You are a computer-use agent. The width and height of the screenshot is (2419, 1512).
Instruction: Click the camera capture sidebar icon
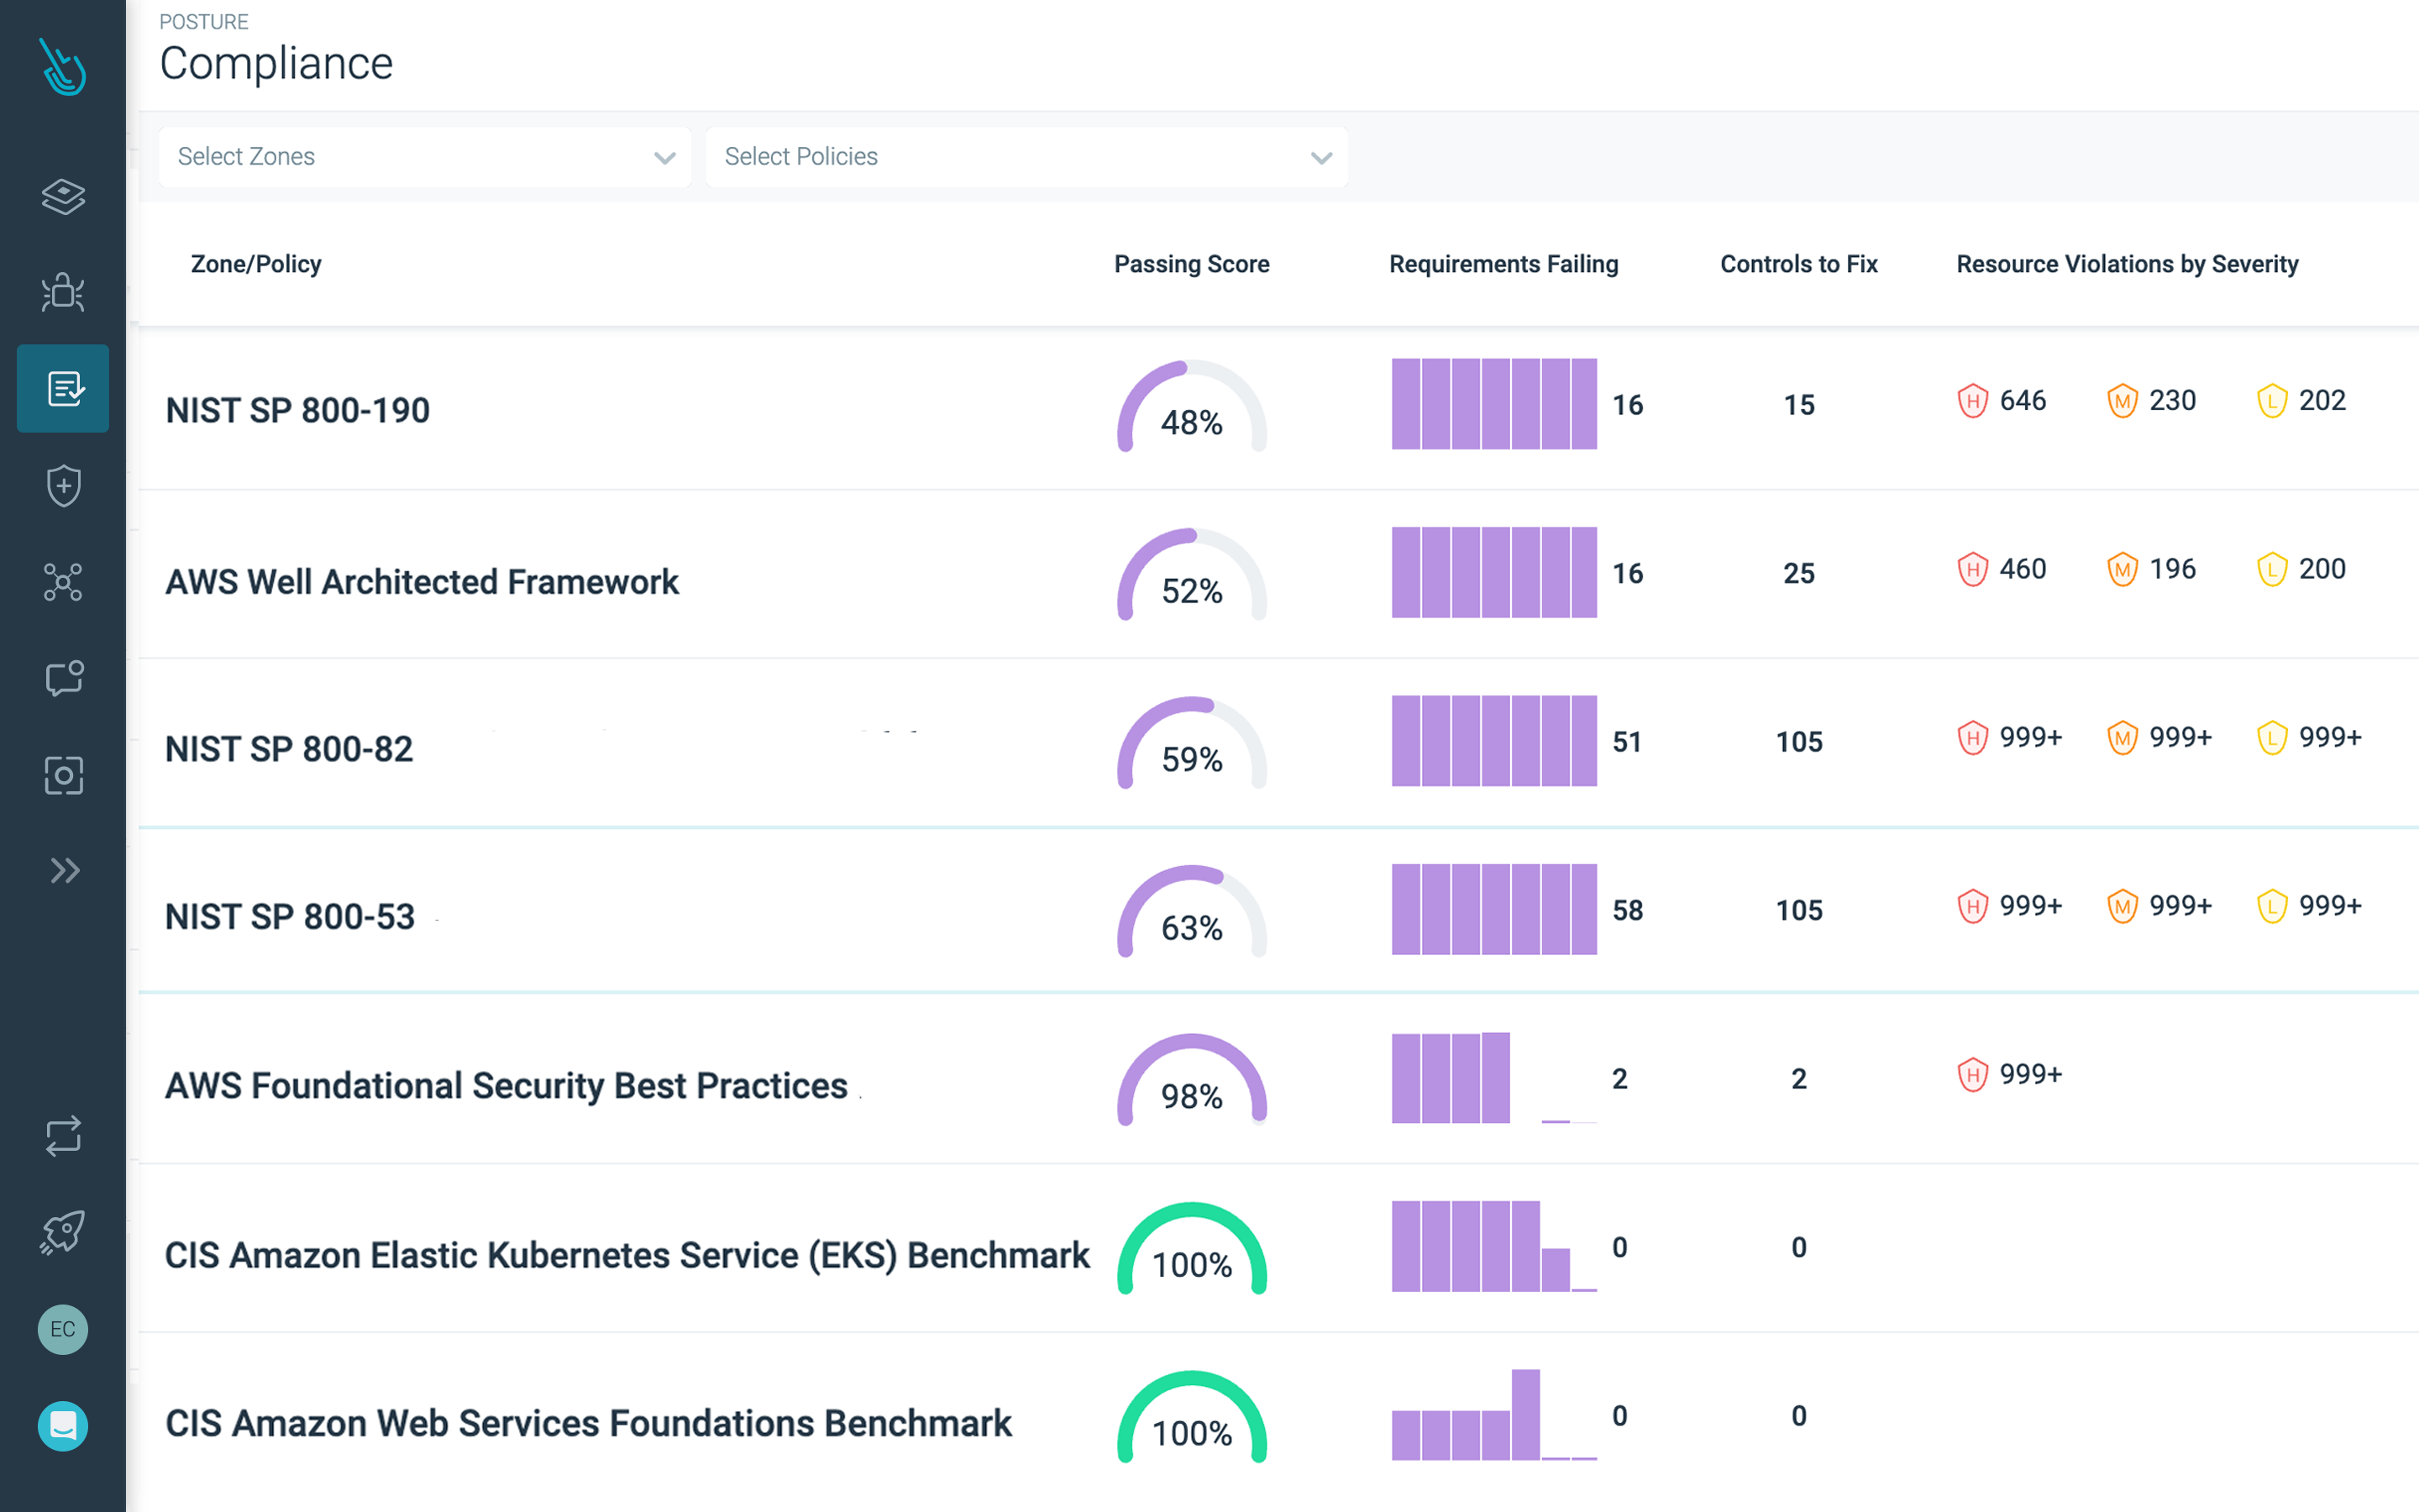pos(63,775)
